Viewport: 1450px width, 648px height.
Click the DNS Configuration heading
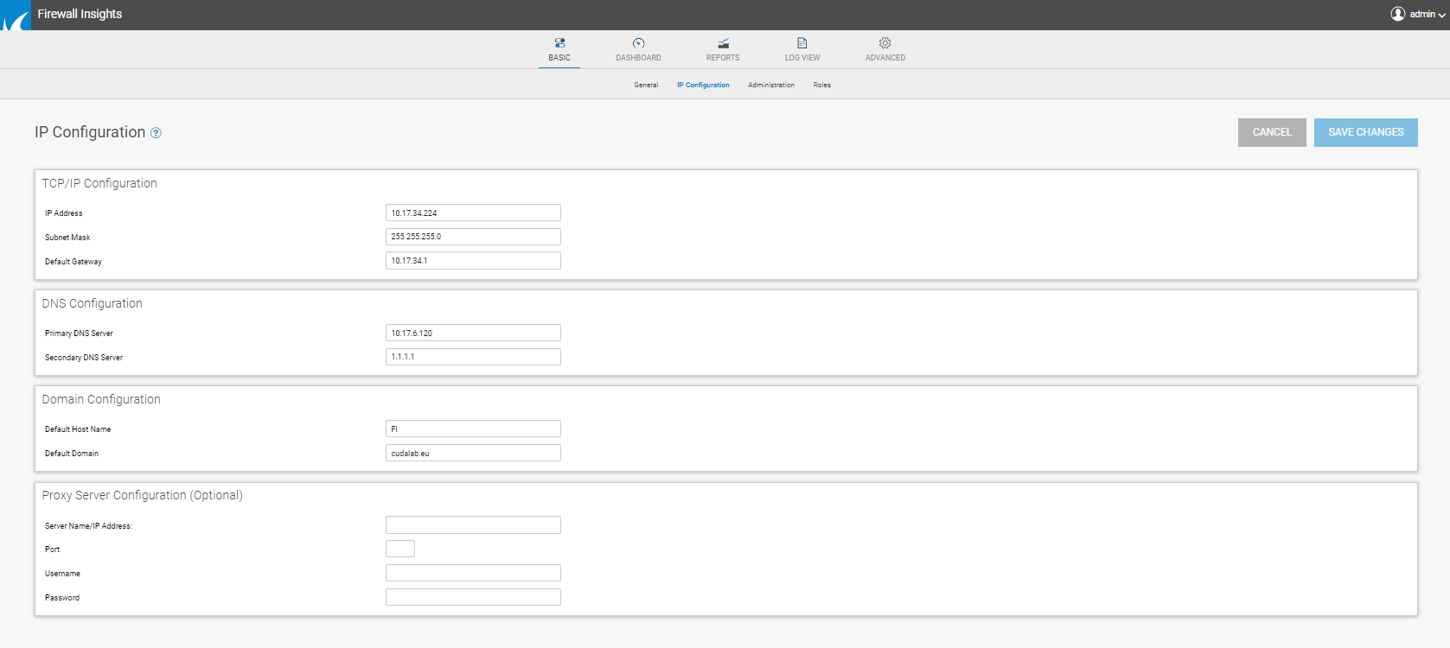(92, 303)
